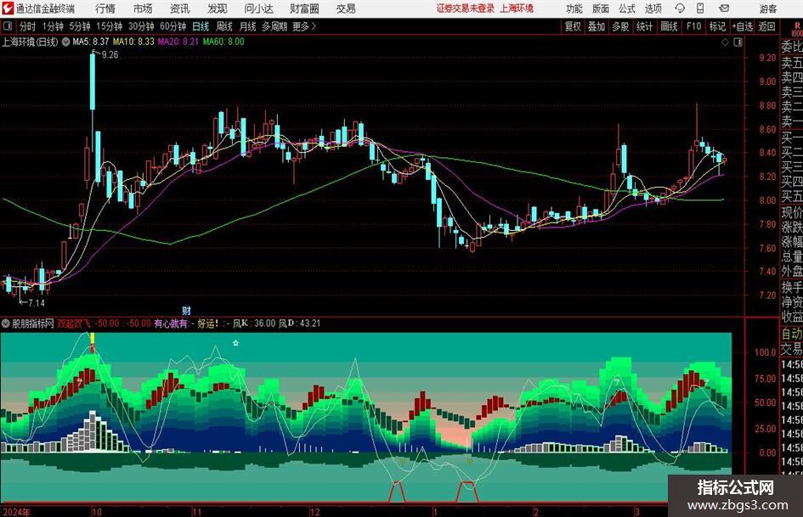803x517 pixels.
Task: Click the F10 toolbar button
Action: 693,26
